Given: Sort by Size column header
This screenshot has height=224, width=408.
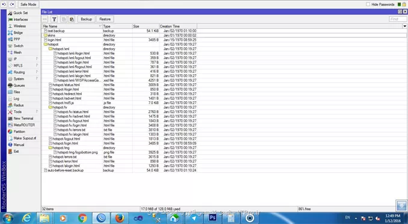Looking at the screenshot, I should pos(146,26).
